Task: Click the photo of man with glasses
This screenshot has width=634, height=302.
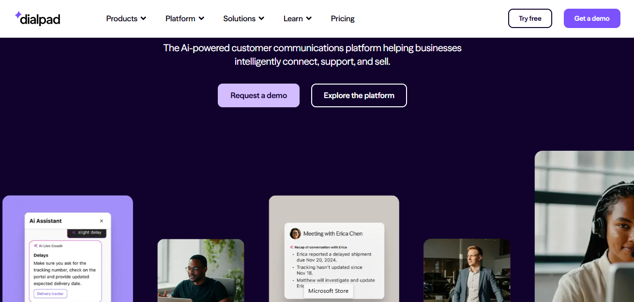Action: coord(200,271)
